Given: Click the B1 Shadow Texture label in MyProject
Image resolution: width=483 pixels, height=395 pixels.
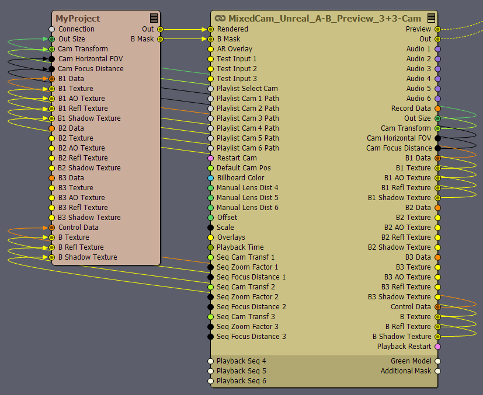Looking at the screenshot, I should [x=89, y=118].
